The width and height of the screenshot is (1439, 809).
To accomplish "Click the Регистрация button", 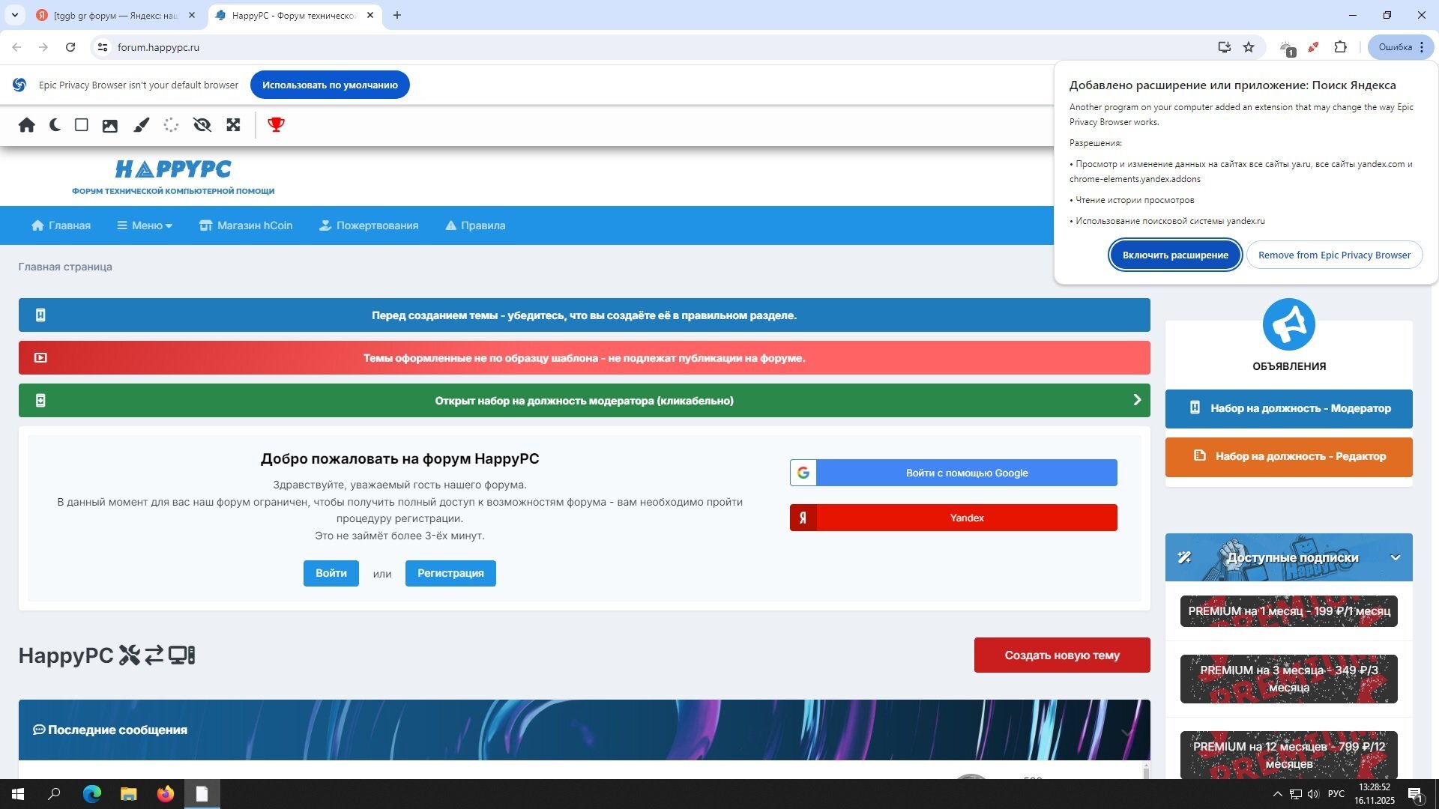I will 450,573.
